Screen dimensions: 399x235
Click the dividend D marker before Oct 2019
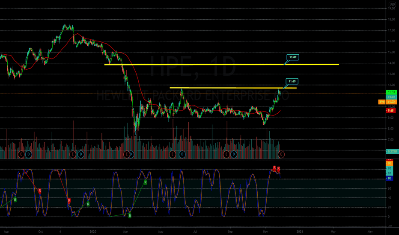click(29, 154)
